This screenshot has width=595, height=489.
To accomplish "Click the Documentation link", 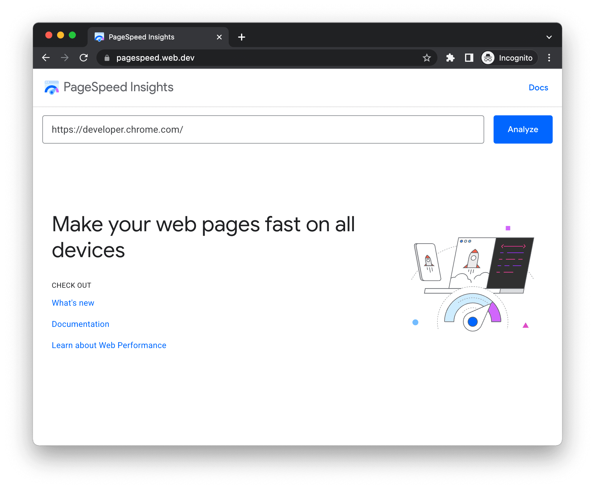I will 81,324.
